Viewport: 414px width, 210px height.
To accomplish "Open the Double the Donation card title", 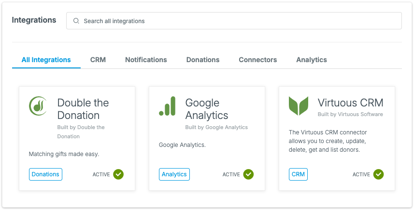I will point(83,109).
